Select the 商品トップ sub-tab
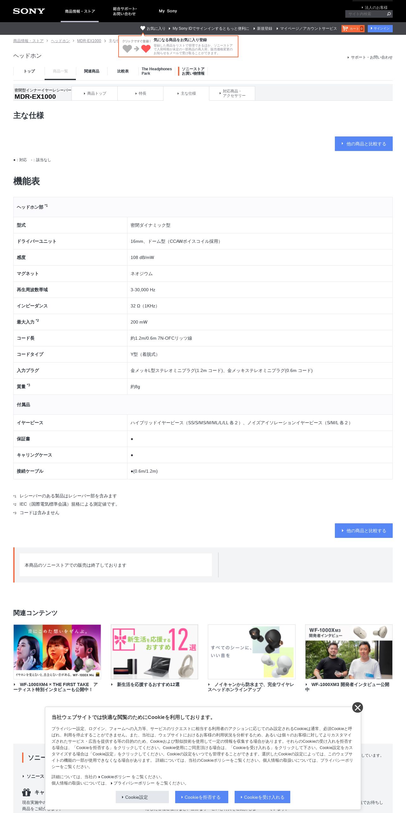 (95, 93)
